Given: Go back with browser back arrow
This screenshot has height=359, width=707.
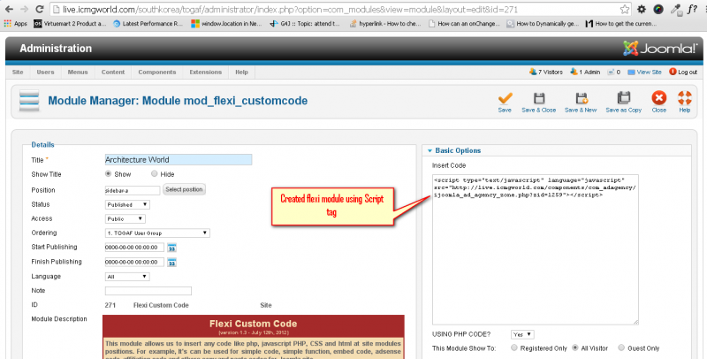Looking at the screenshot, I should [9, 9].
